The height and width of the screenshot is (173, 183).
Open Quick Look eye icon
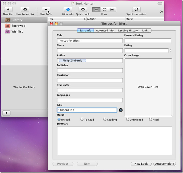point(83,9)
